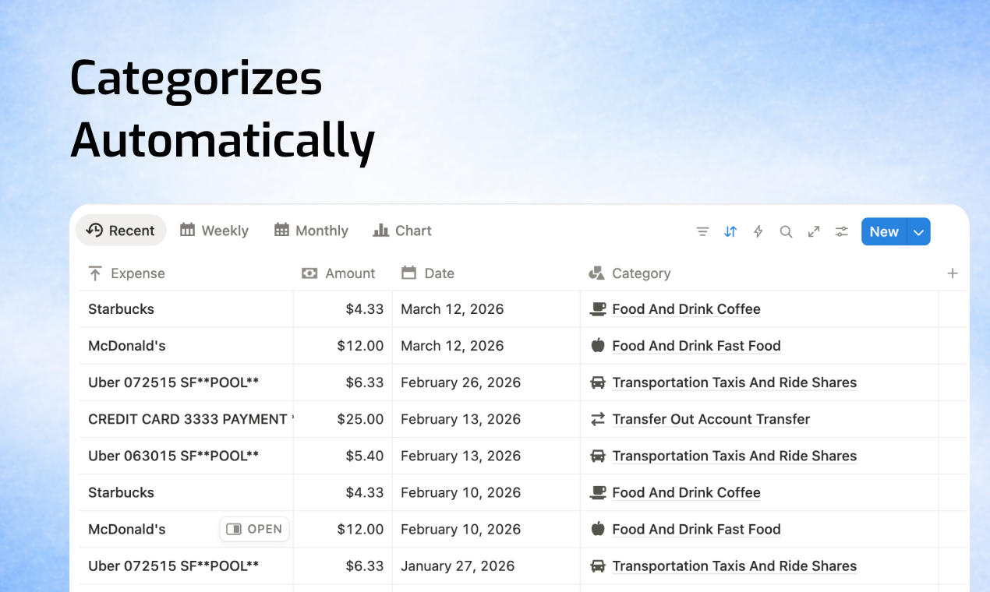
Task: Switch to the Monthly tab
Action: point(311,231)
